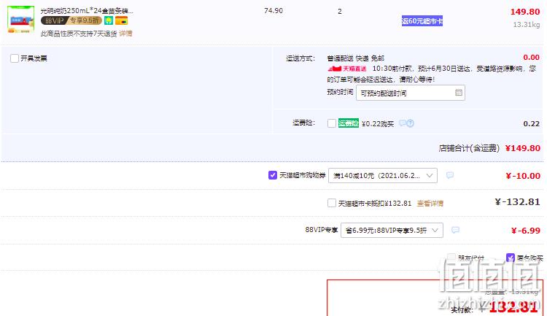Click the 13.31kg weight text in item row

click(x=527, y=24)
